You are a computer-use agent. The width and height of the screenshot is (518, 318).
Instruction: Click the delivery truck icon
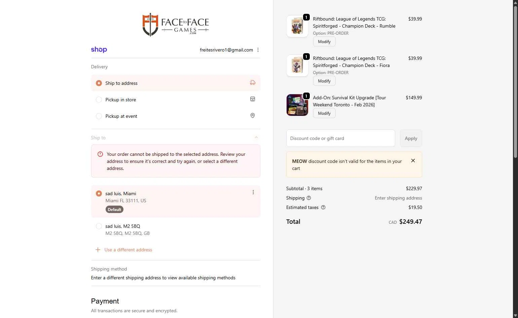tap(253, 83)
